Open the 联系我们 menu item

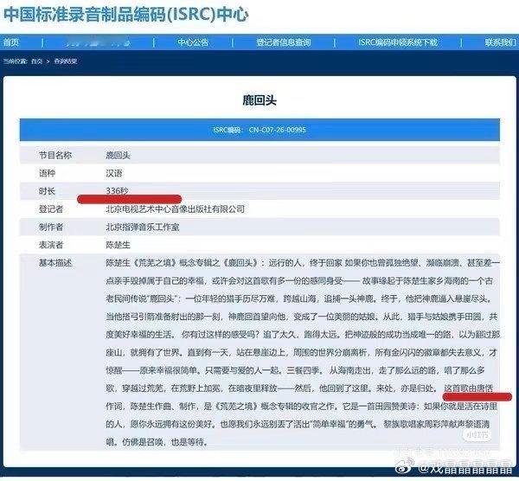pos(501,42)
